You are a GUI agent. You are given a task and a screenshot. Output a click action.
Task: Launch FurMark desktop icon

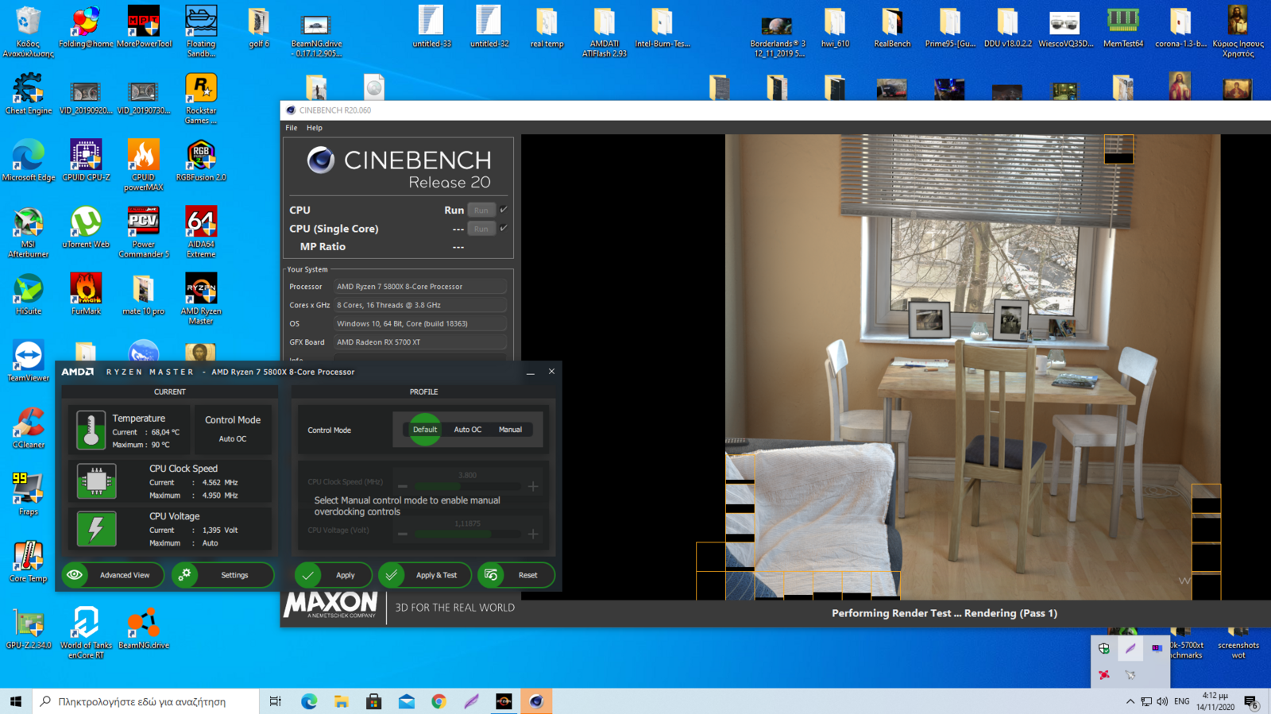coord(86,294)
